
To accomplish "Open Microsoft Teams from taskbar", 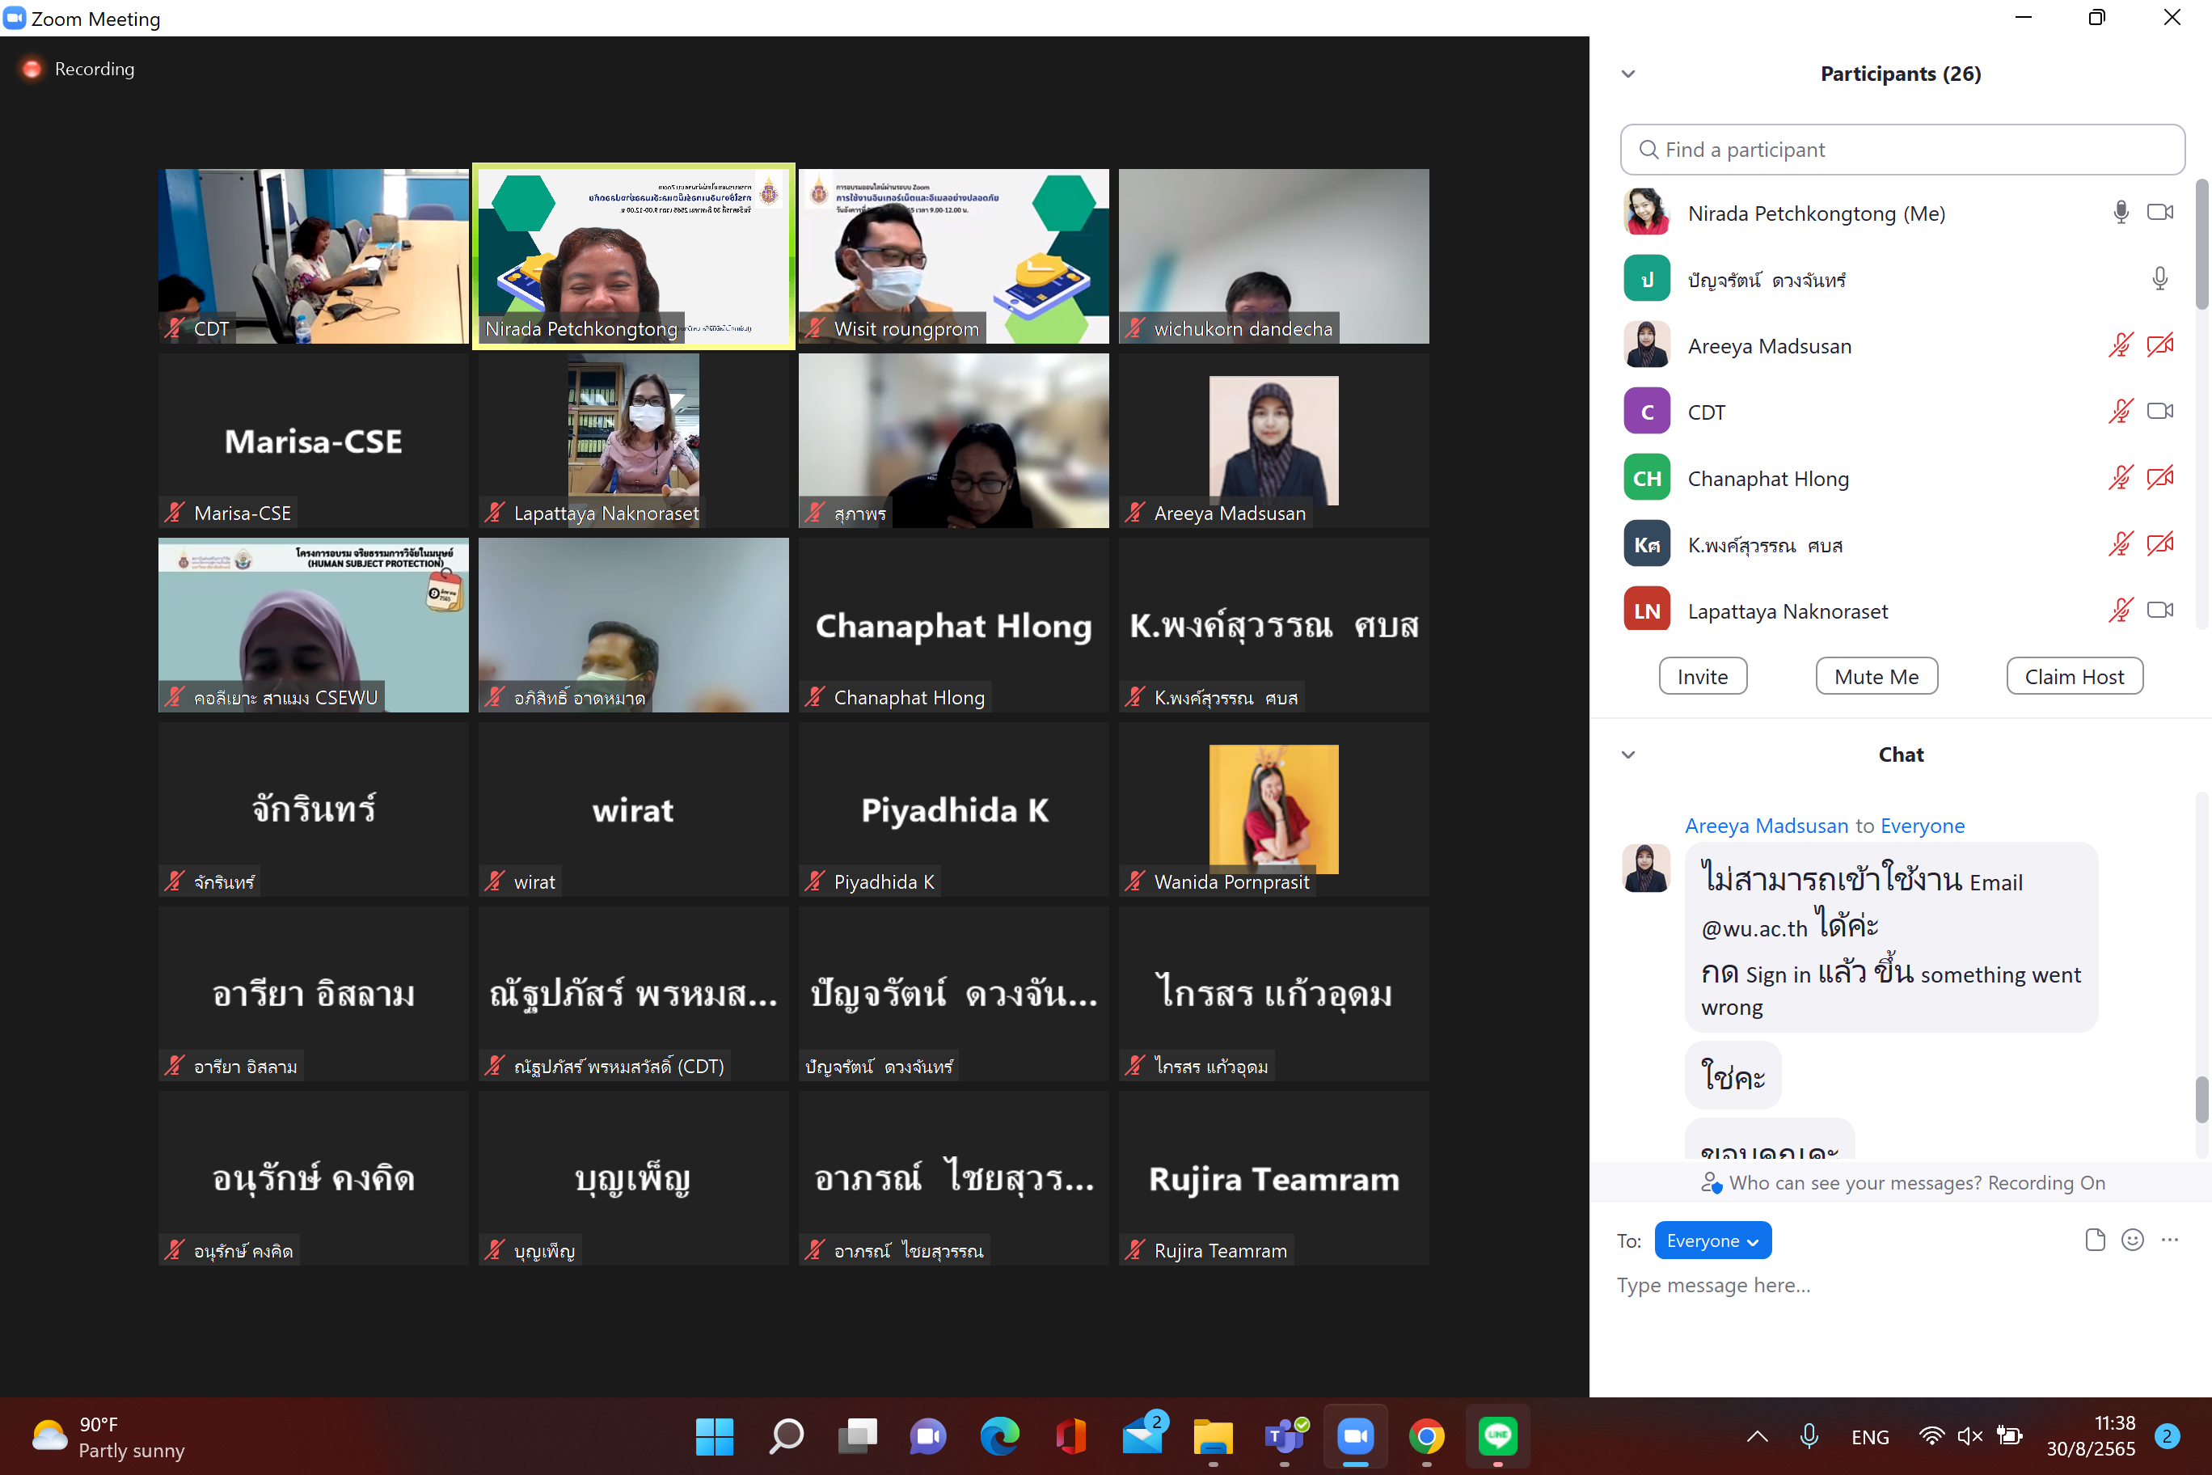I will point(1285,1435).
